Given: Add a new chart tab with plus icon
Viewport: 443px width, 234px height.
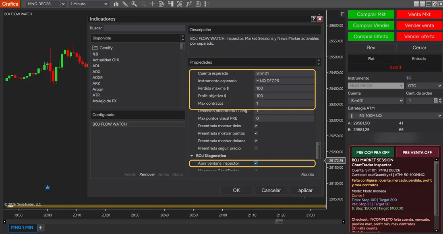Looking at the screenshot, I should coord(41,228).
